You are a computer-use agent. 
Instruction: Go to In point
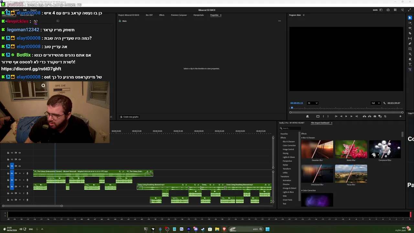click(336, 116)
